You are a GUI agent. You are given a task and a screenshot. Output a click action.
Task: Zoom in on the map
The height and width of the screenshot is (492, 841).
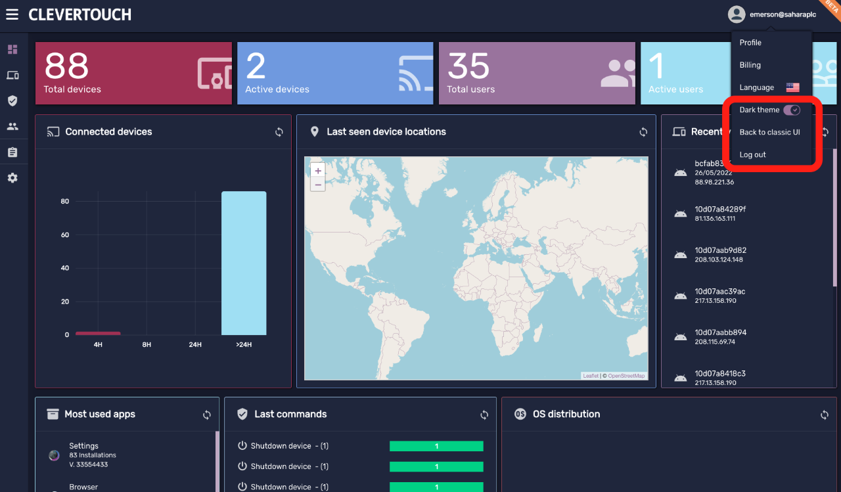click(x=318, y=170)
